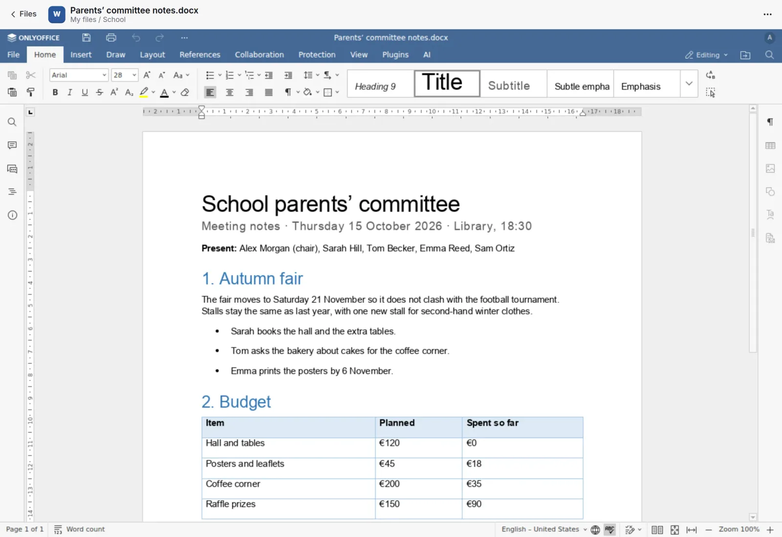Image resolution: width=782 pixels, height=537 pixels.
Task: Click the Paste clipboard icon
Action: (x=12, y=92)
